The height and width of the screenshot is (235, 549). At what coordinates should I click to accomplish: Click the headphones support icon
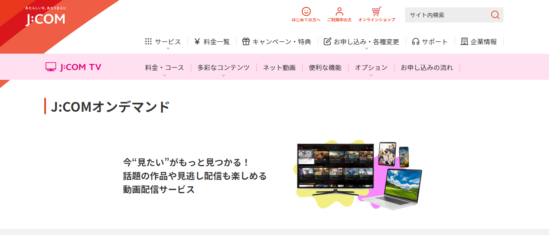(416, 41)
